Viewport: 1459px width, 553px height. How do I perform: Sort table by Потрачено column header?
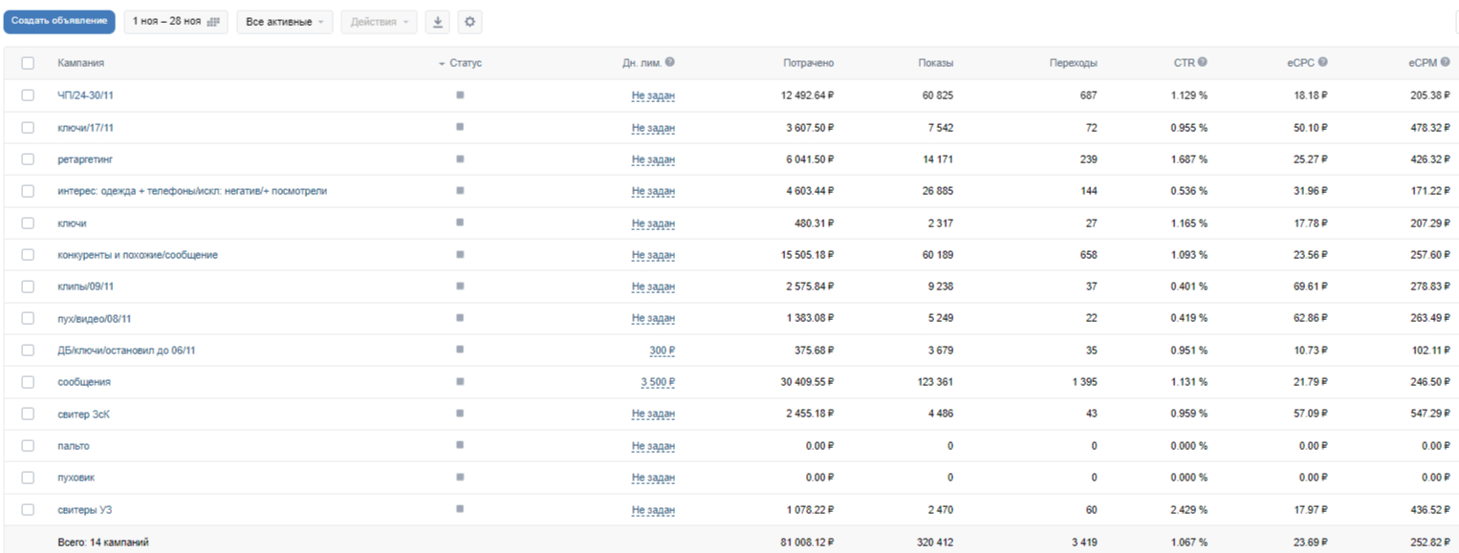[808, 63]
